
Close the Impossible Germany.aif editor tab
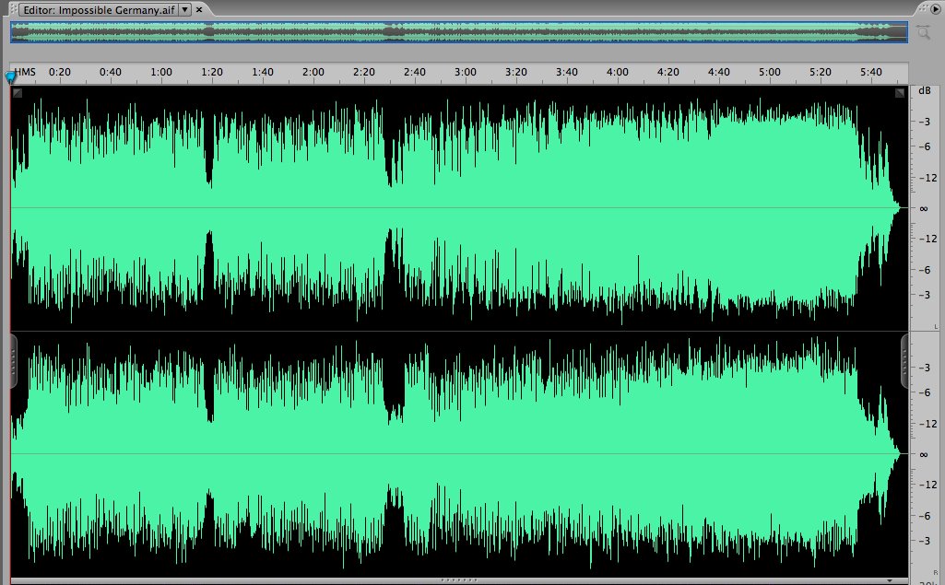199,9
